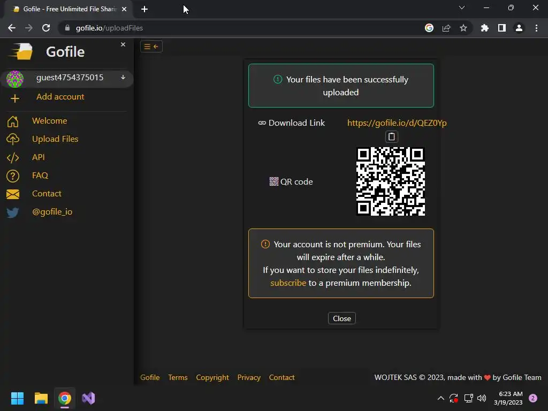Click the Chrome taskbar icon
Image resolution: width=548 pixels, height=411 pixels.
click(x=65, y=398)
